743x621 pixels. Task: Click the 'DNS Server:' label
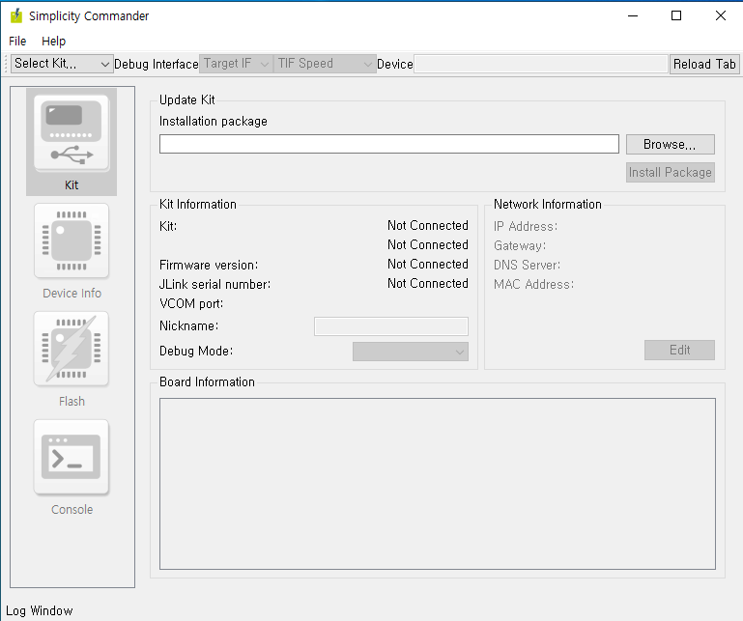tap(527, 265)
